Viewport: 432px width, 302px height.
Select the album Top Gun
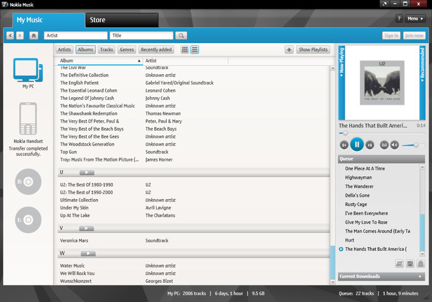pos(69,152)
